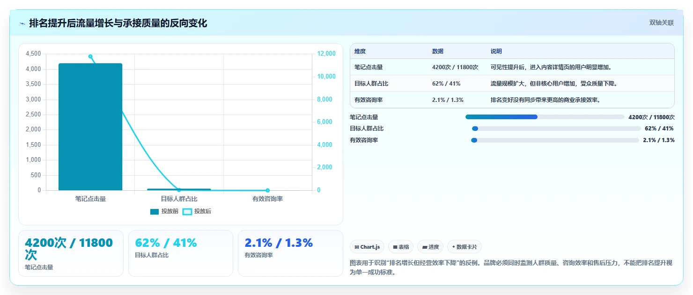Click the 2.1% / 1.3% table cell

point(448,100)
